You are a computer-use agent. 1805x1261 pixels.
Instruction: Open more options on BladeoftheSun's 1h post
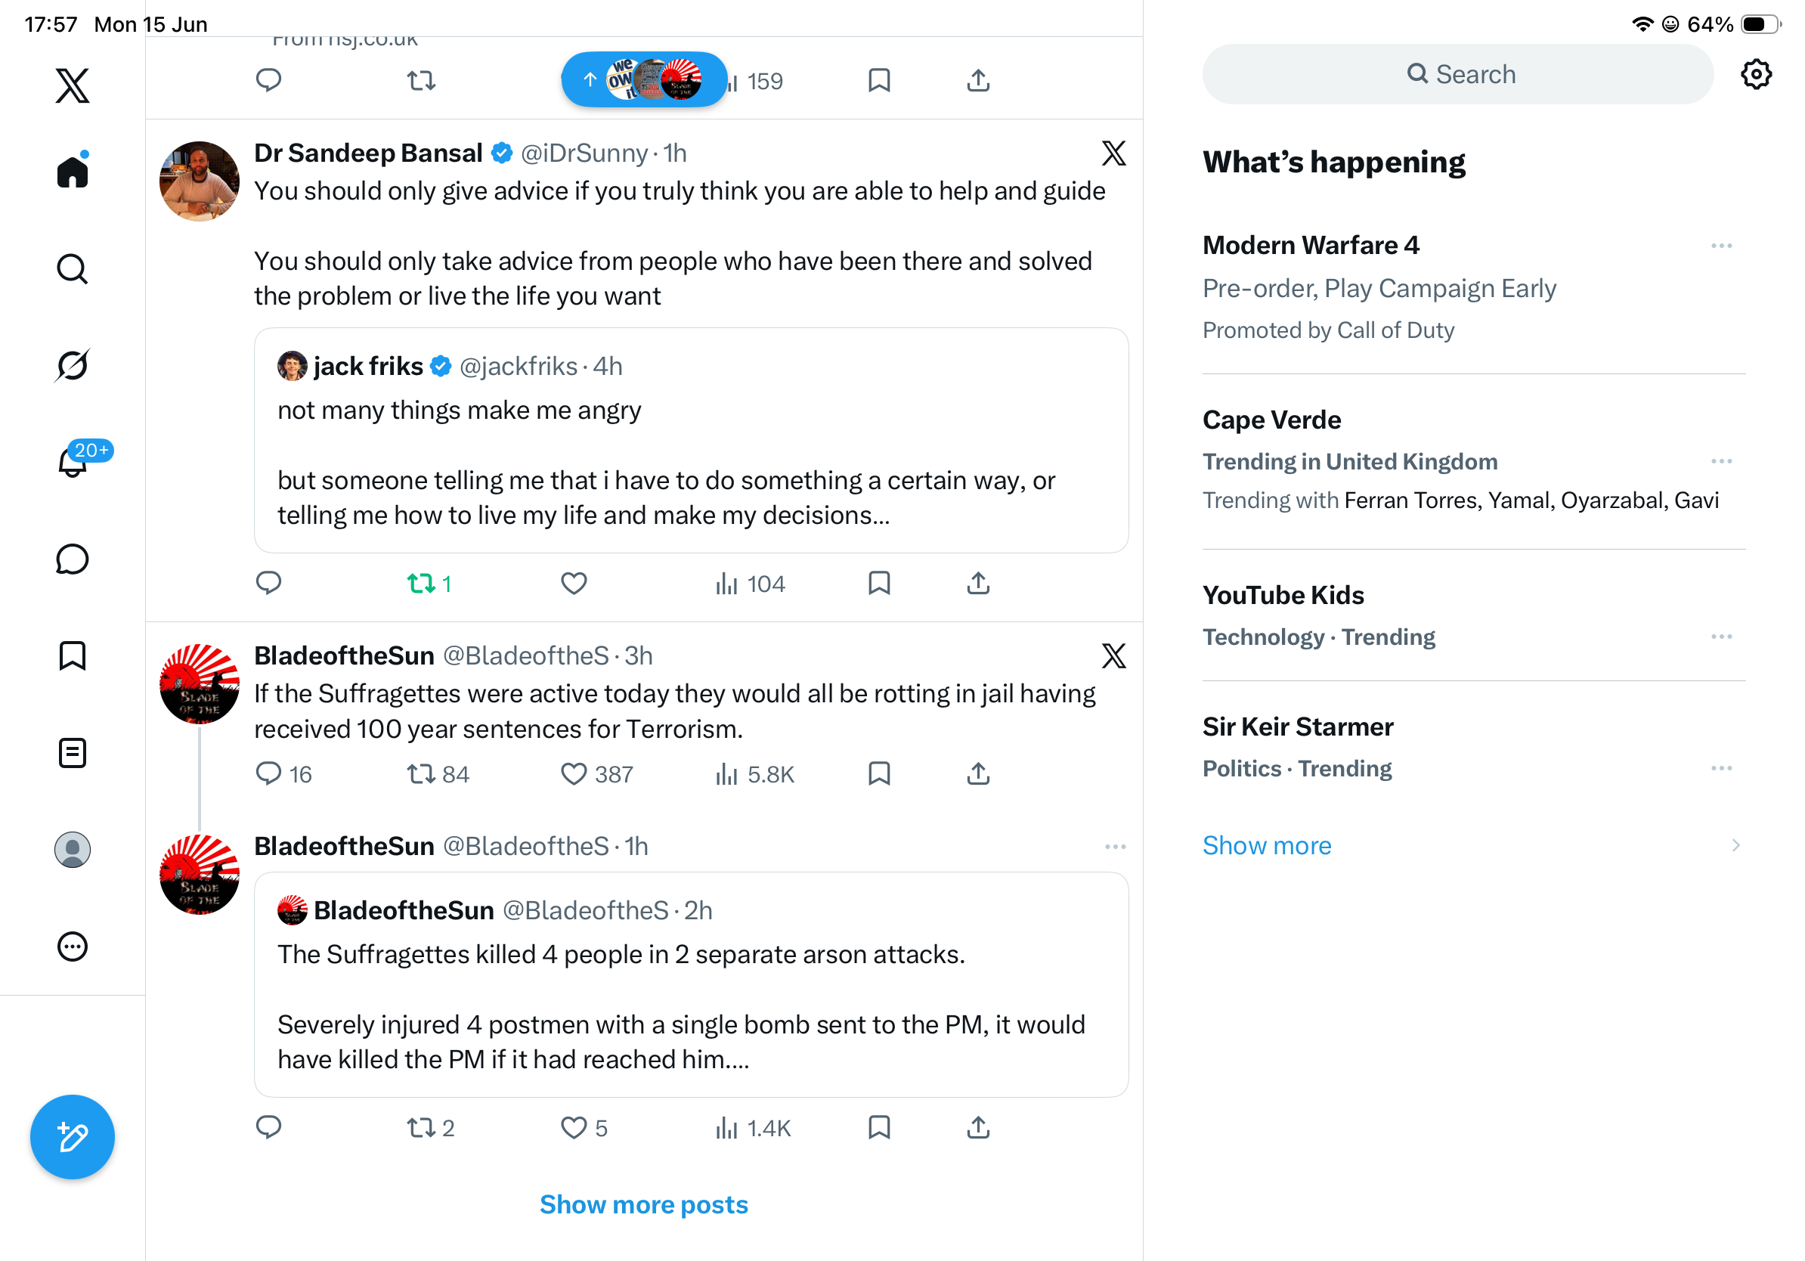click(x=1115, y=847)
